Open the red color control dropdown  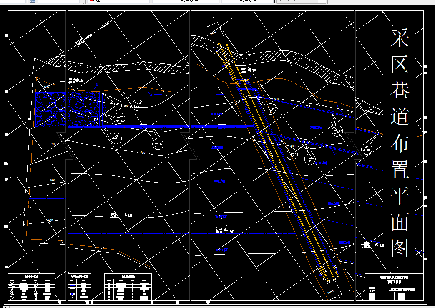[x=119, y=1]
